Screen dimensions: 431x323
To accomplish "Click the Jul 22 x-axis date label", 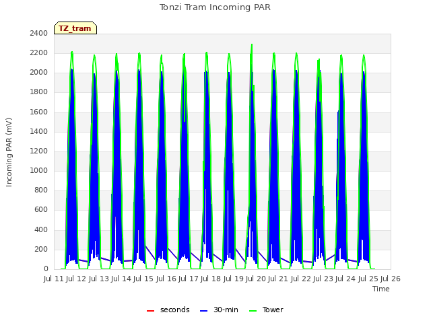I will (x=301, y=279).
